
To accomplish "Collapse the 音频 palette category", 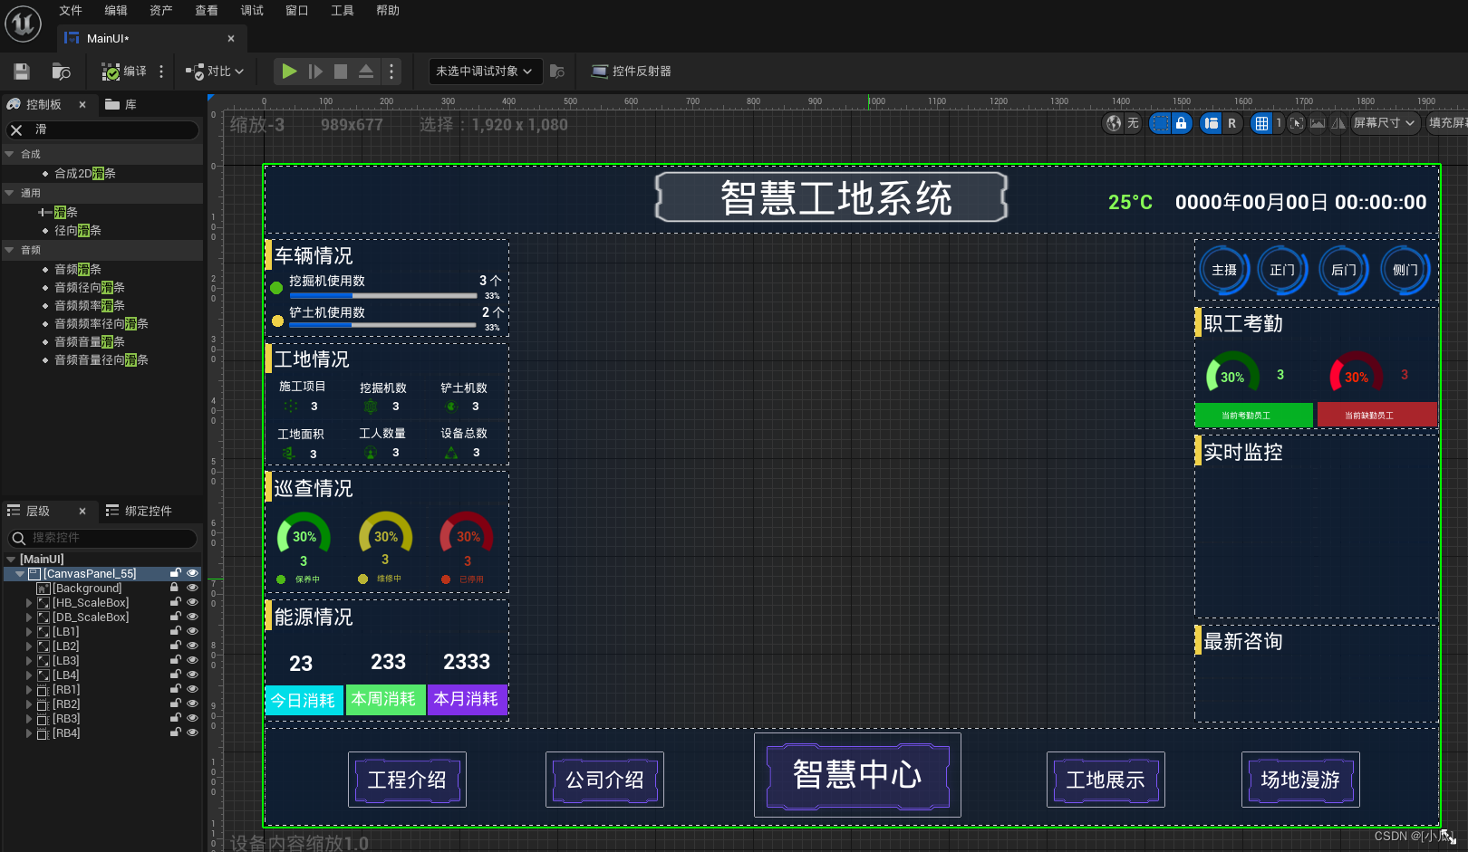I will pyautogui.click(x=9, y=250).
